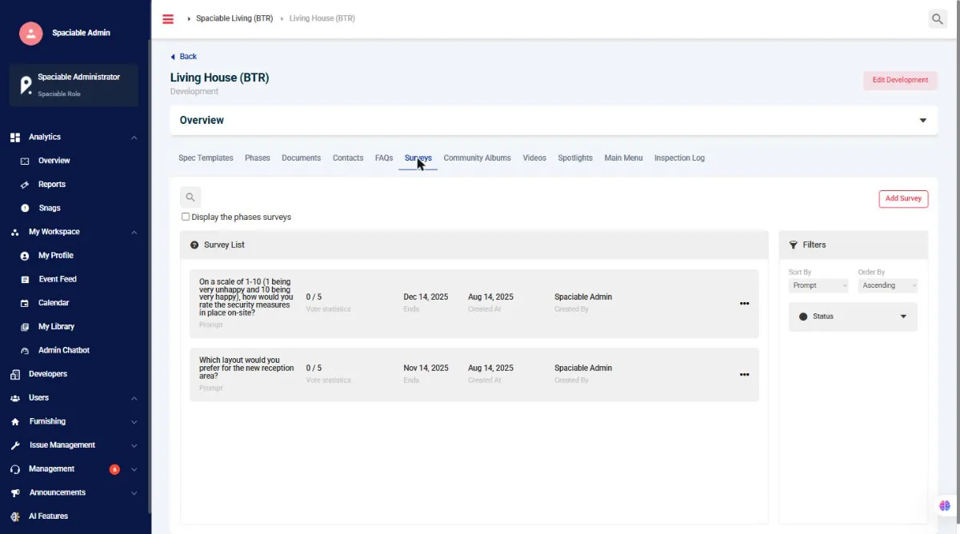960x534 pixels.
Task: Click Spaciable Living (BTR) breadcrumb
Action: [x=234, y=18]
